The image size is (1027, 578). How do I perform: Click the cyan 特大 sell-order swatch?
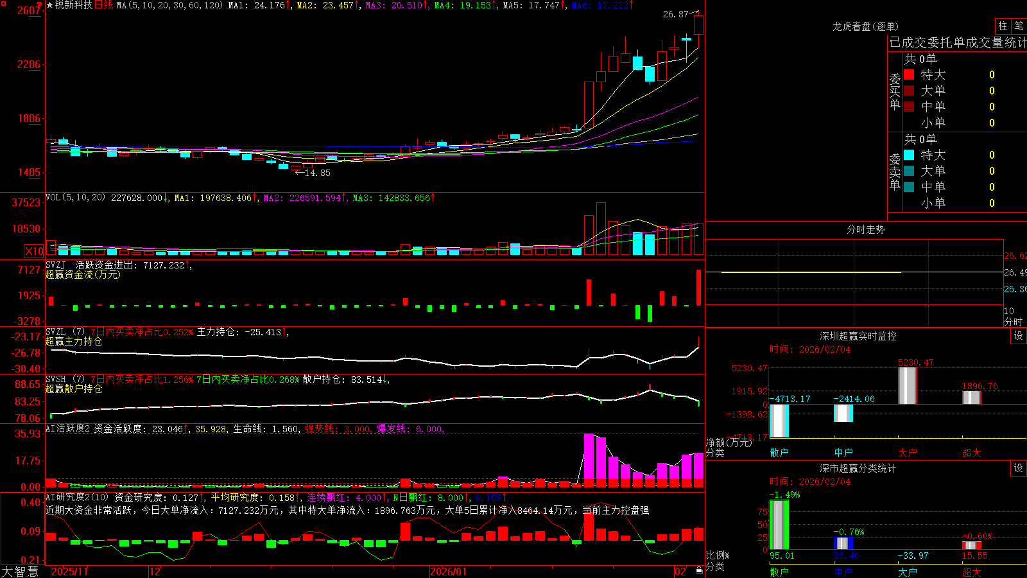click(x=909, y=155)
